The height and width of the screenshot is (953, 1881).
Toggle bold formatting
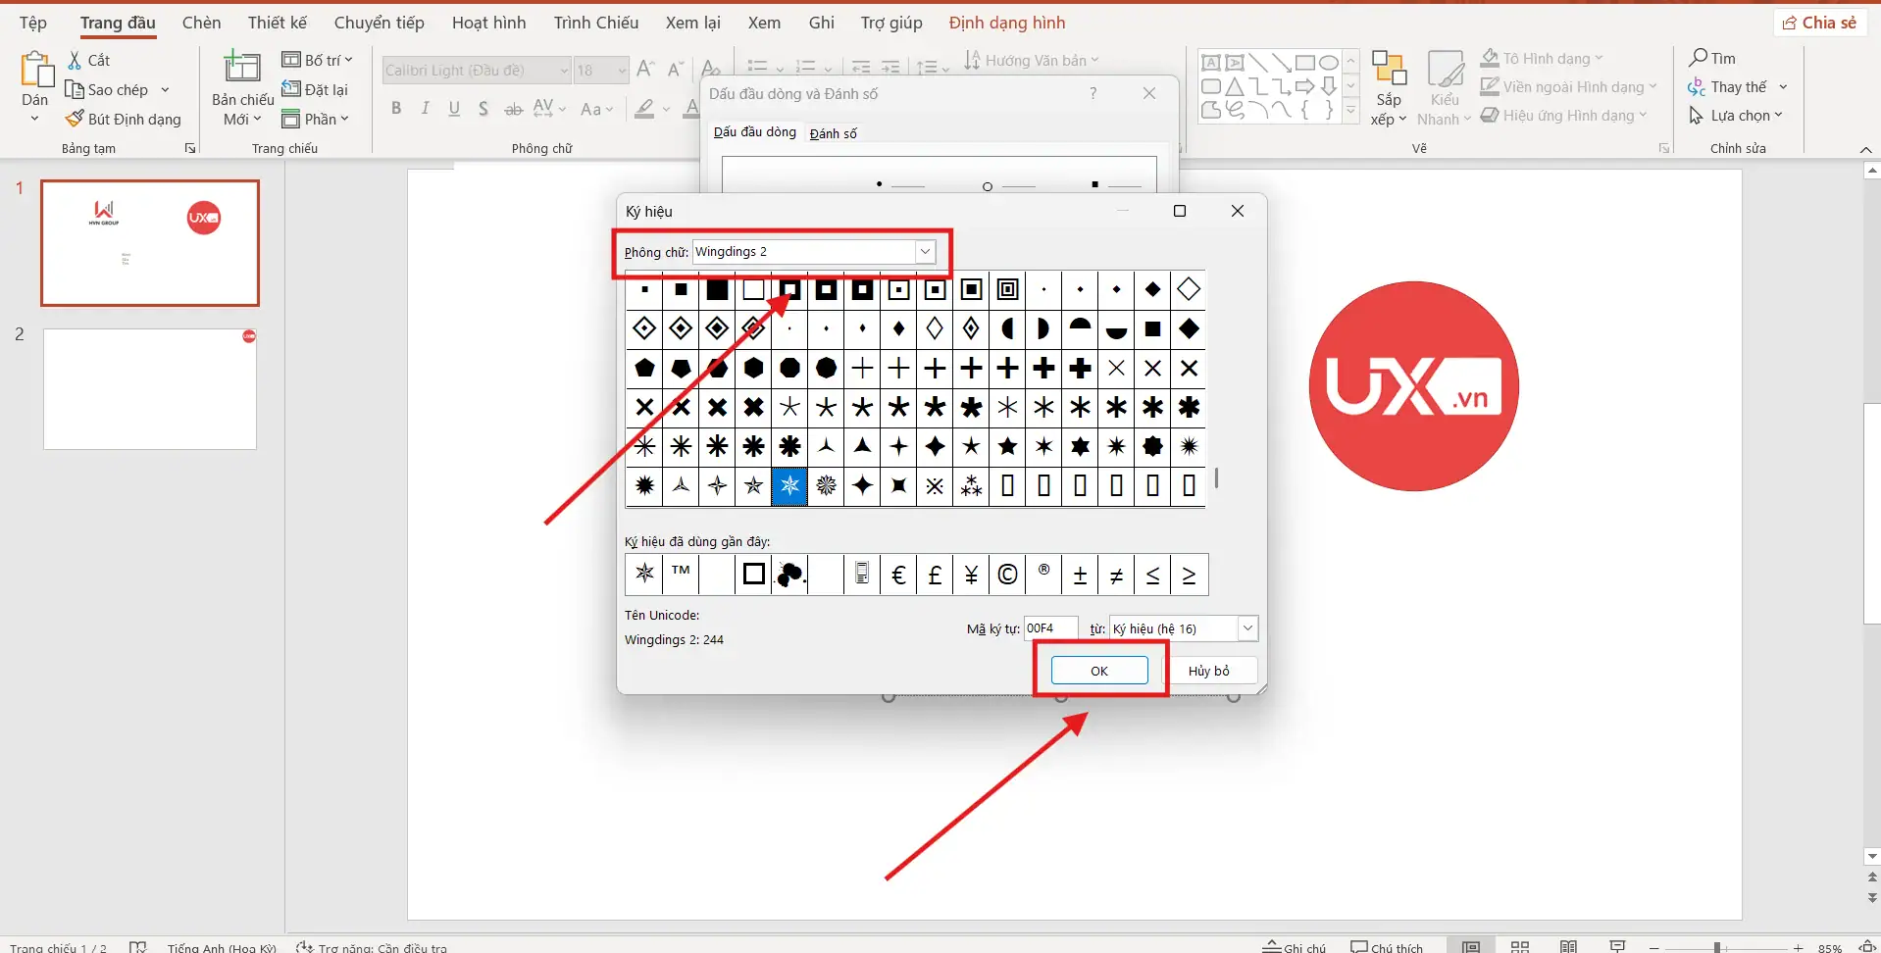396,109
